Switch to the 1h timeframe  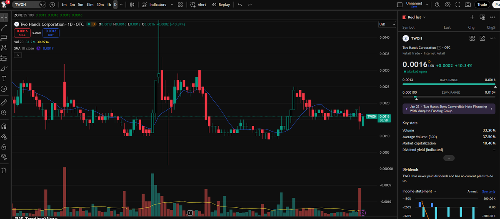coord(109,5)
